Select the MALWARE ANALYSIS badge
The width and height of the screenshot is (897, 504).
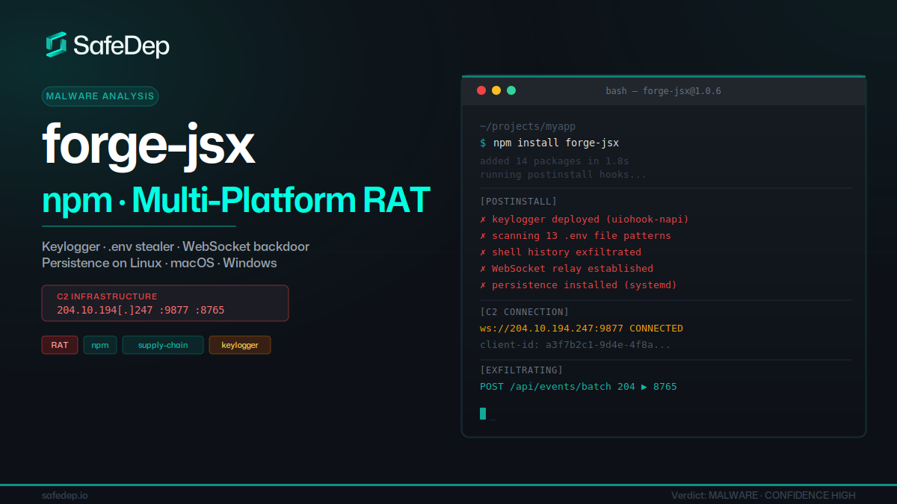99,96
